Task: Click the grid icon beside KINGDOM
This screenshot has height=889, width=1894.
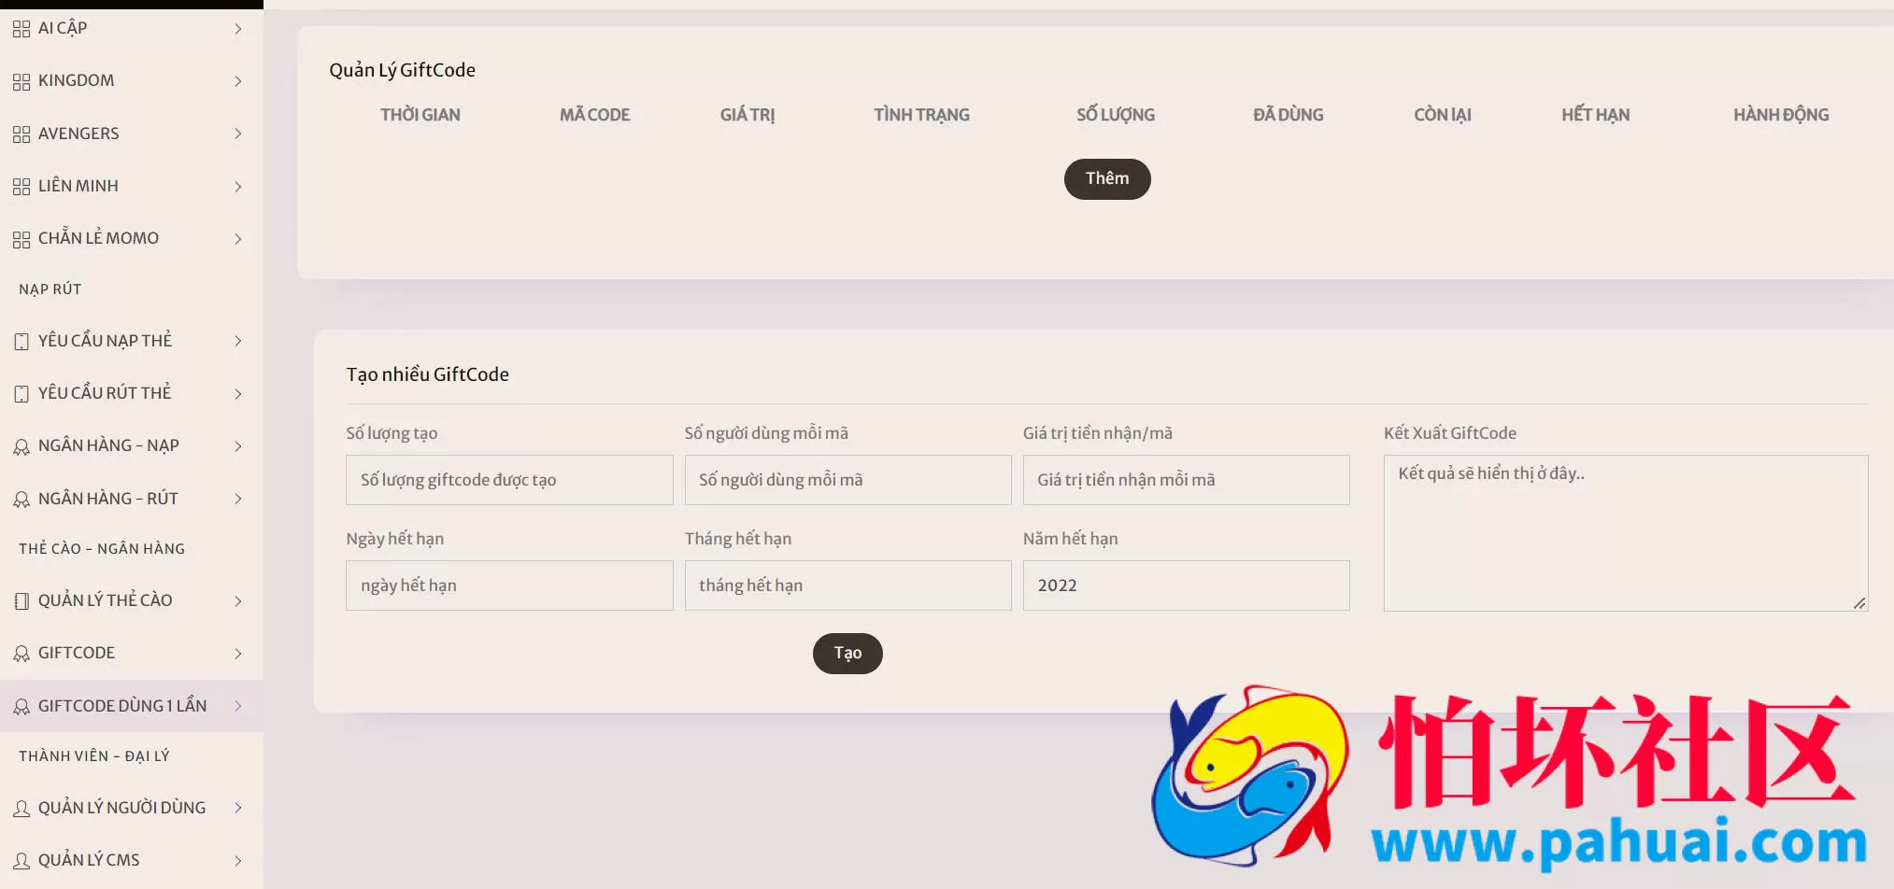Action: (x=21, y=82)
